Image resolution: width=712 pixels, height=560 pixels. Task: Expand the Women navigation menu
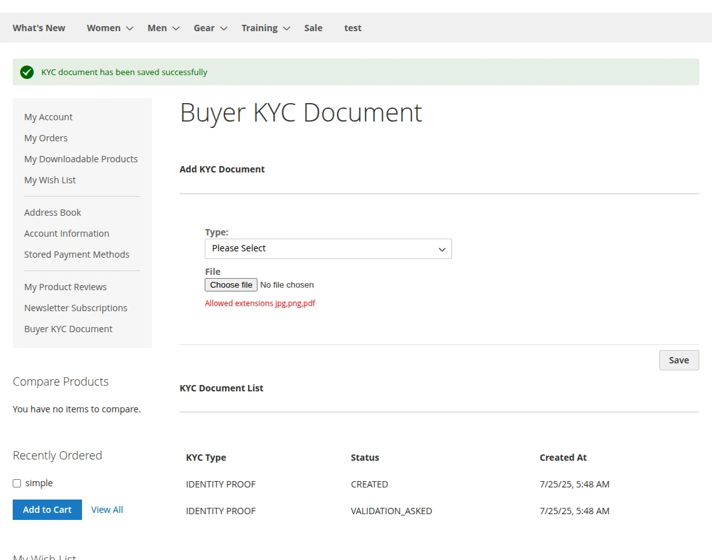103,28
